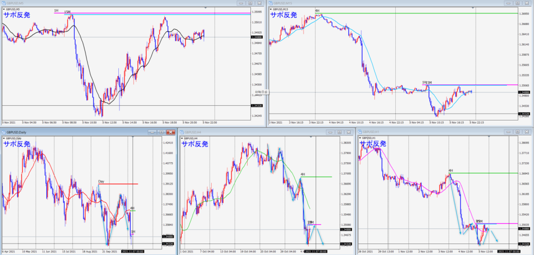Screen dimensions: 534x255
Task: Select the 'サポ反発' label on the M5 chart
Action: coord(17,15)
